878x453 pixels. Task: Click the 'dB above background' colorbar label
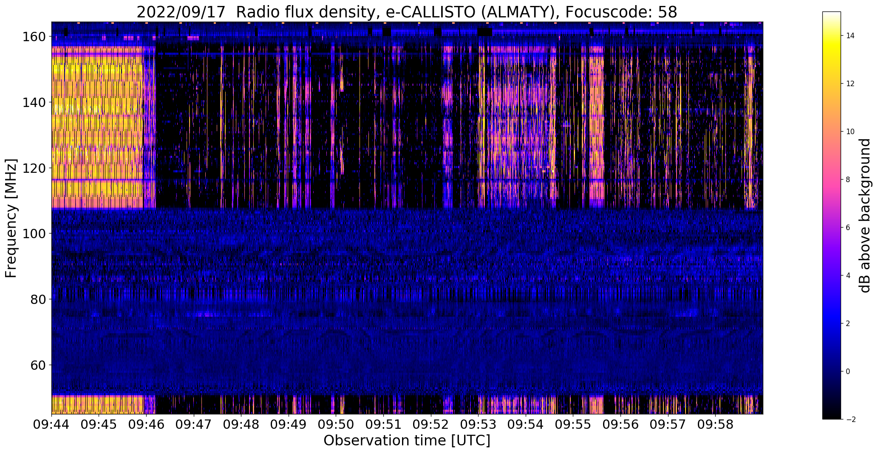[x=864, y=215]
